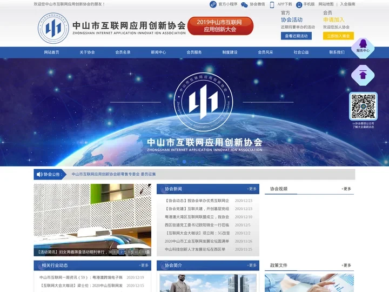Open news 中山科技创新人才发展论坛在西区举
389x292 pixels.
coord(195,249)
